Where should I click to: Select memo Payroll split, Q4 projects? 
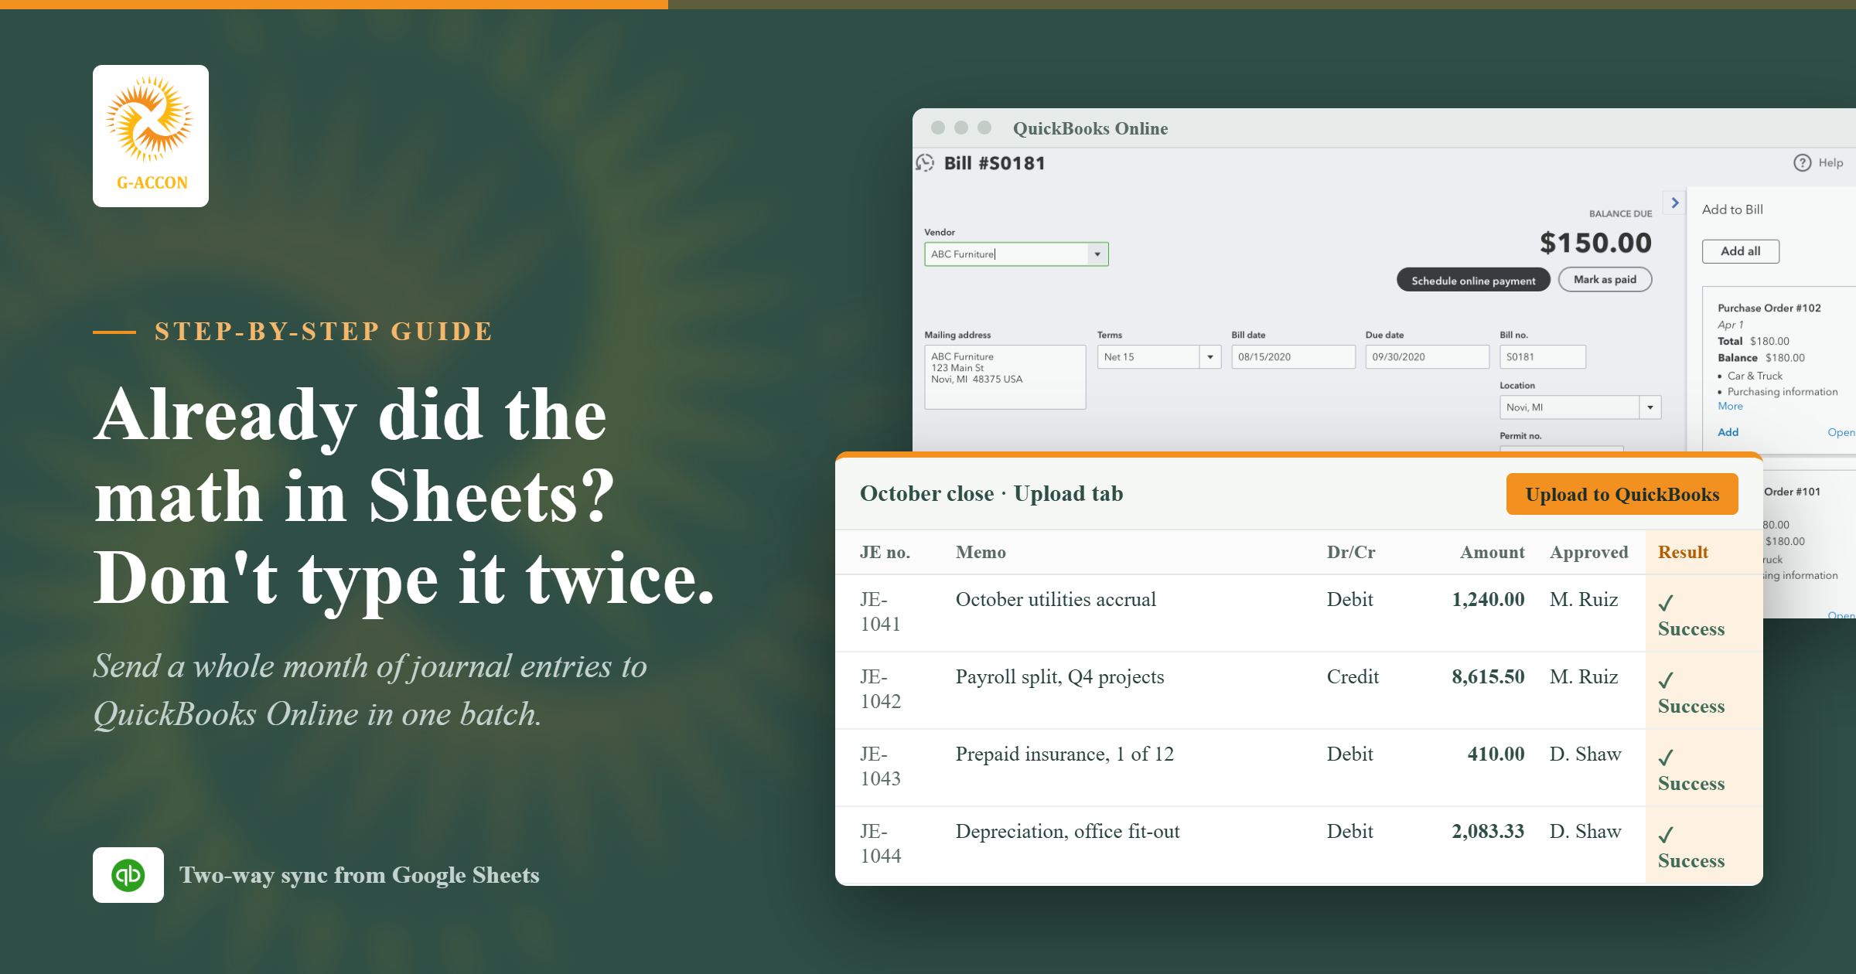[1059, 676]
